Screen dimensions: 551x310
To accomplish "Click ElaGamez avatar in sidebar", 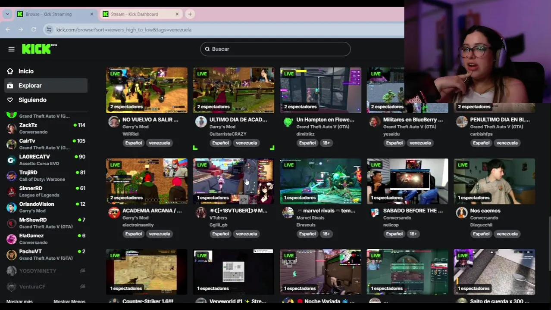I will [x=12, y=239].
